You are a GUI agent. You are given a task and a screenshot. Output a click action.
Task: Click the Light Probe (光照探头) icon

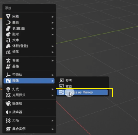pyautogui.click(x=8, y=95)
